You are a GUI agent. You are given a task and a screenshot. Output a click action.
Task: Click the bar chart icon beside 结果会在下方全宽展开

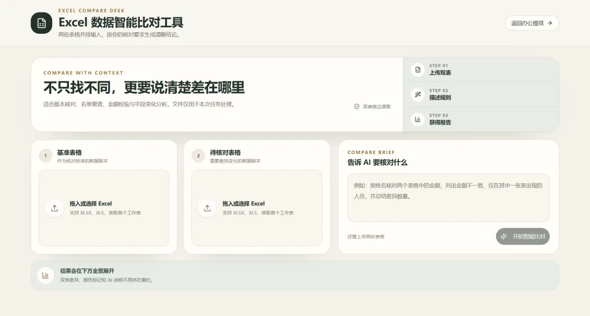(x=45, y=276)
